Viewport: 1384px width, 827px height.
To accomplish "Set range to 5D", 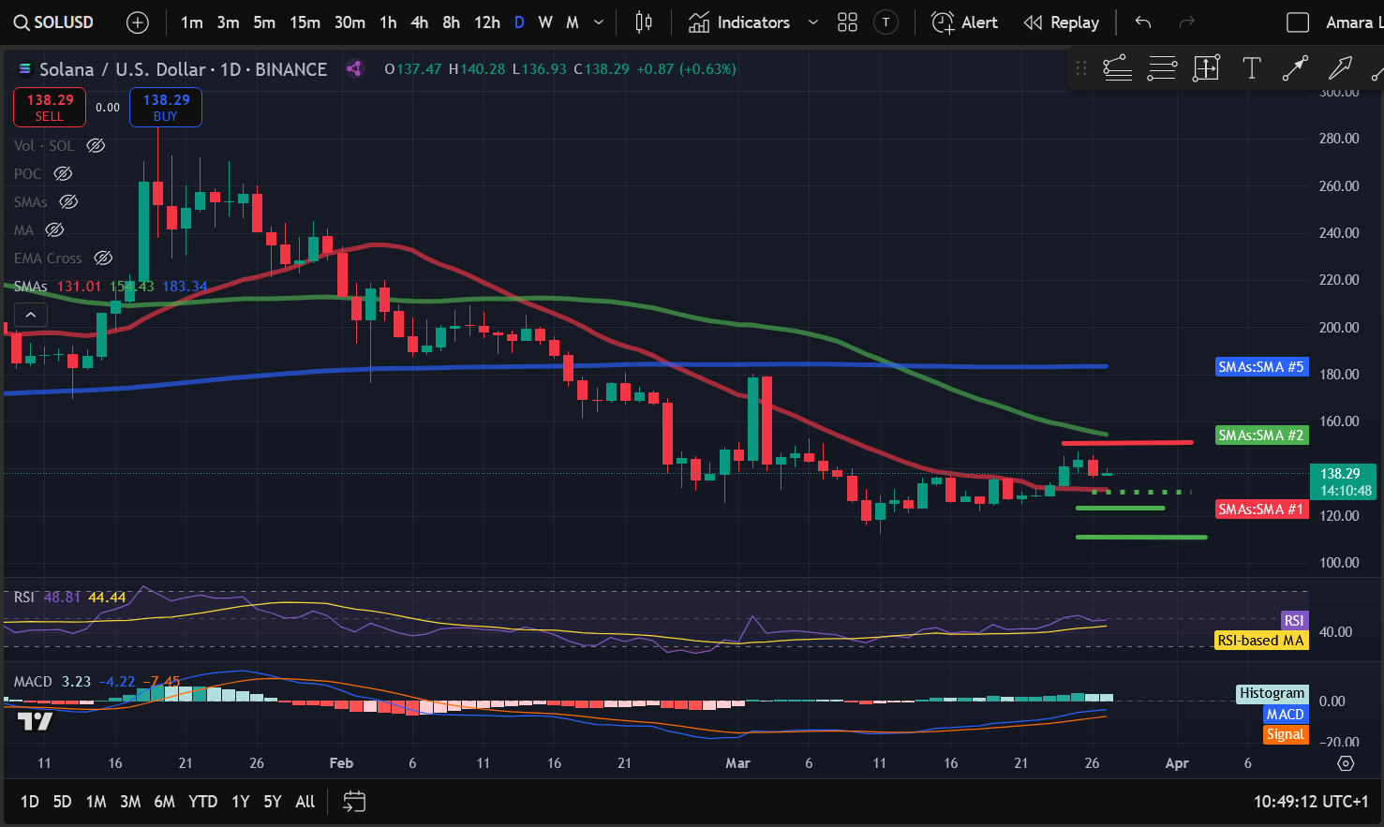I will [62, 802].
